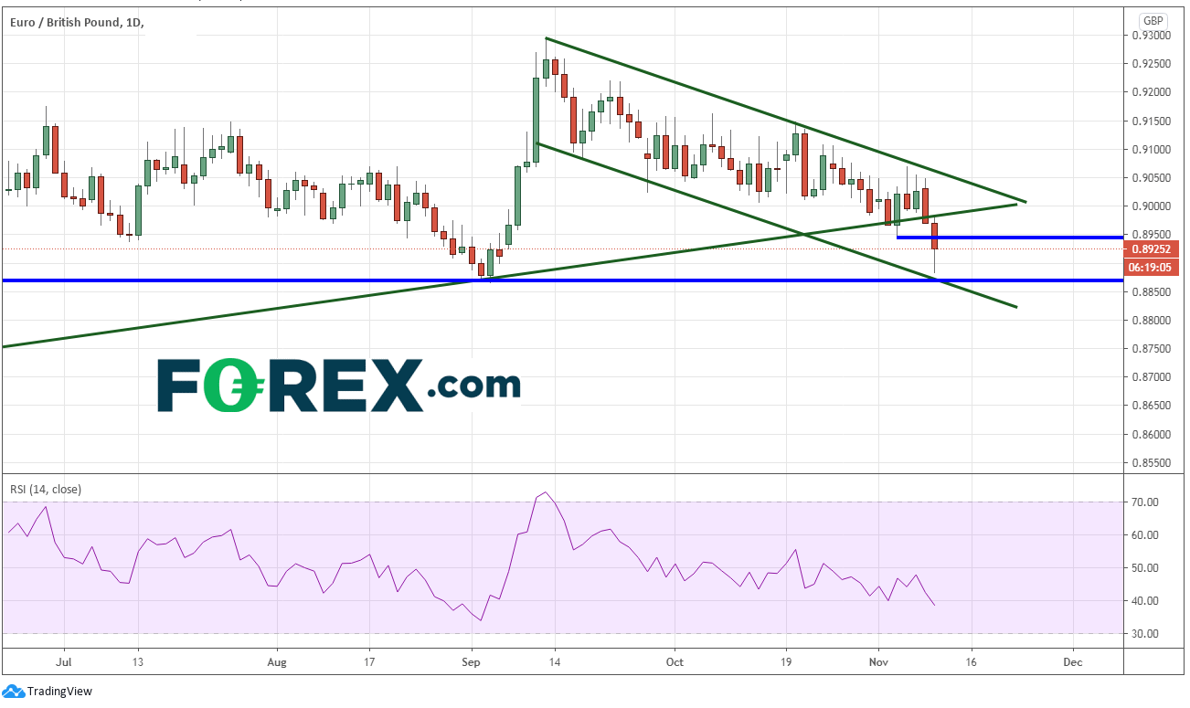Click the 0.87000 price axis label
1190x708 pixels.
click(x=1150, y=377)
